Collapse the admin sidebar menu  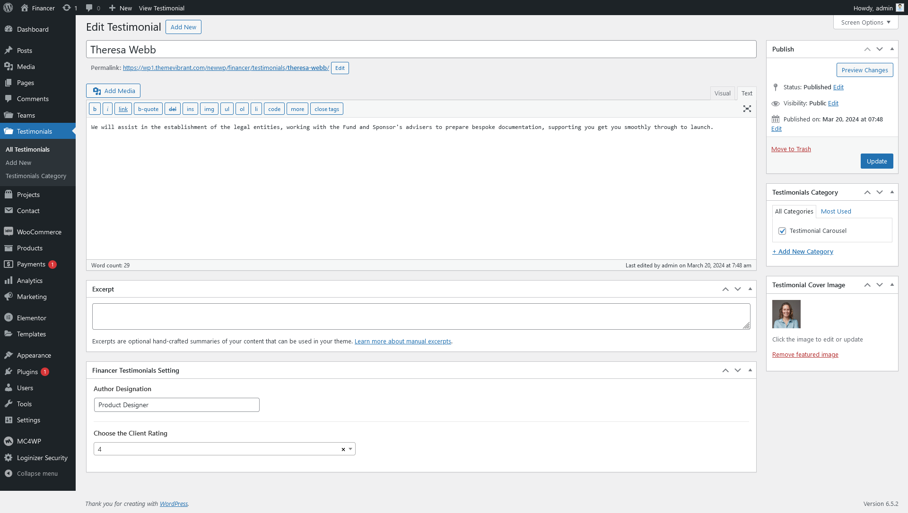[37, 473]
